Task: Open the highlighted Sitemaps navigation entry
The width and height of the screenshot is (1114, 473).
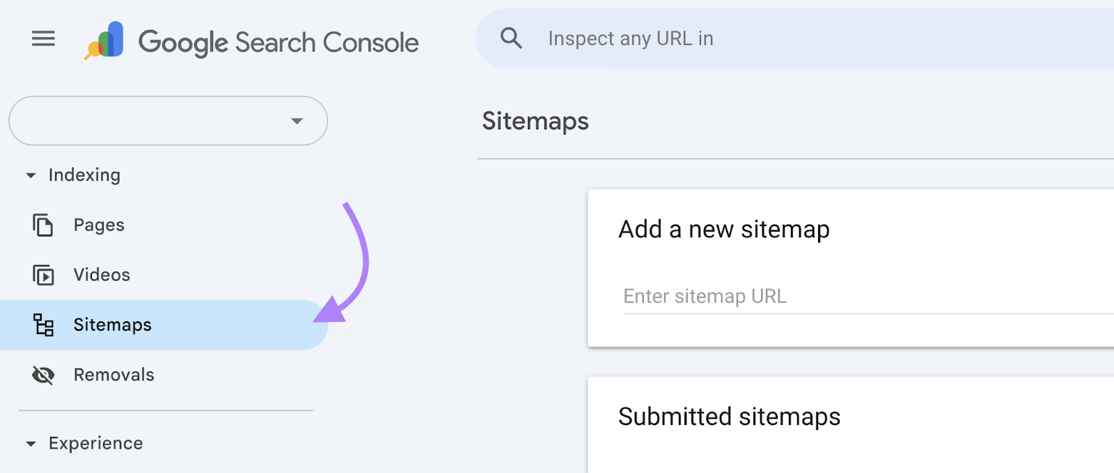Action: [113, 325]
